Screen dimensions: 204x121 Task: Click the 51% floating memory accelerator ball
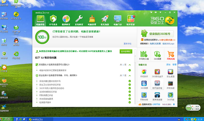189,108
